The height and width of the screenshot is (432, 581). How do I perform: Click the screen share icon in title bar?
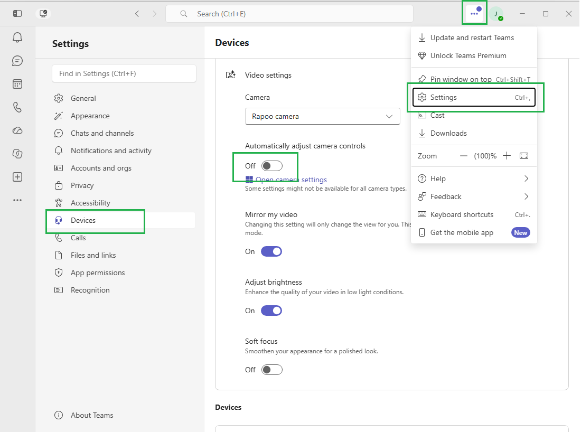(43, 14)
